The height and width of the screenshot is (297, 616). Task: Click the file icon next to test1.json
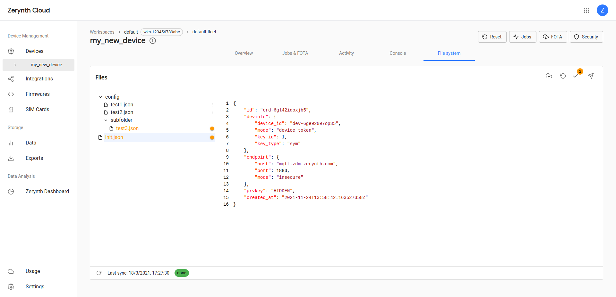tap(106, 105)
